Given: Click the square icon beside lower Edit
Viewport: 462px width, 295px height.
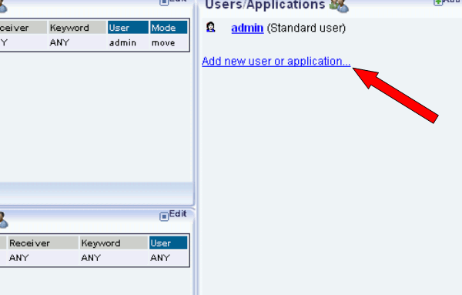Looking at the screenshot, I should click(164, 216).
